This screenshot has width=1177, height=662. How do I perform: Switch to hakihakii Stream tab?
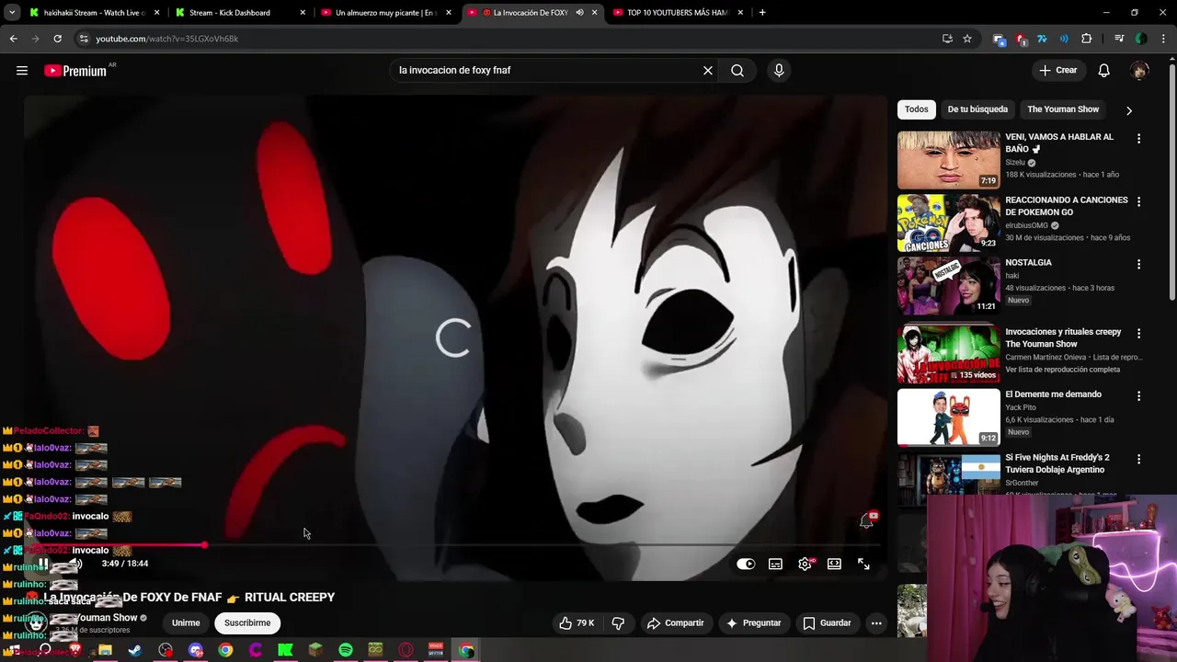pyautogui.click(x=92, y=13)
